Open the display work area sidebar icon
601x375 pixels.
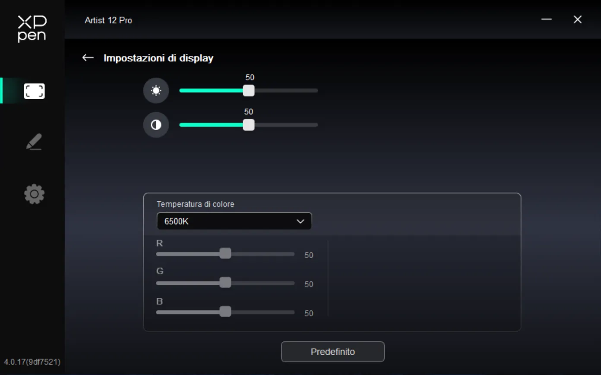pos(34,91)
